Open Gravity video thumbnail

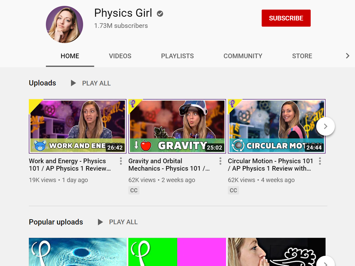pyautogui.click(x=177, y=126)
